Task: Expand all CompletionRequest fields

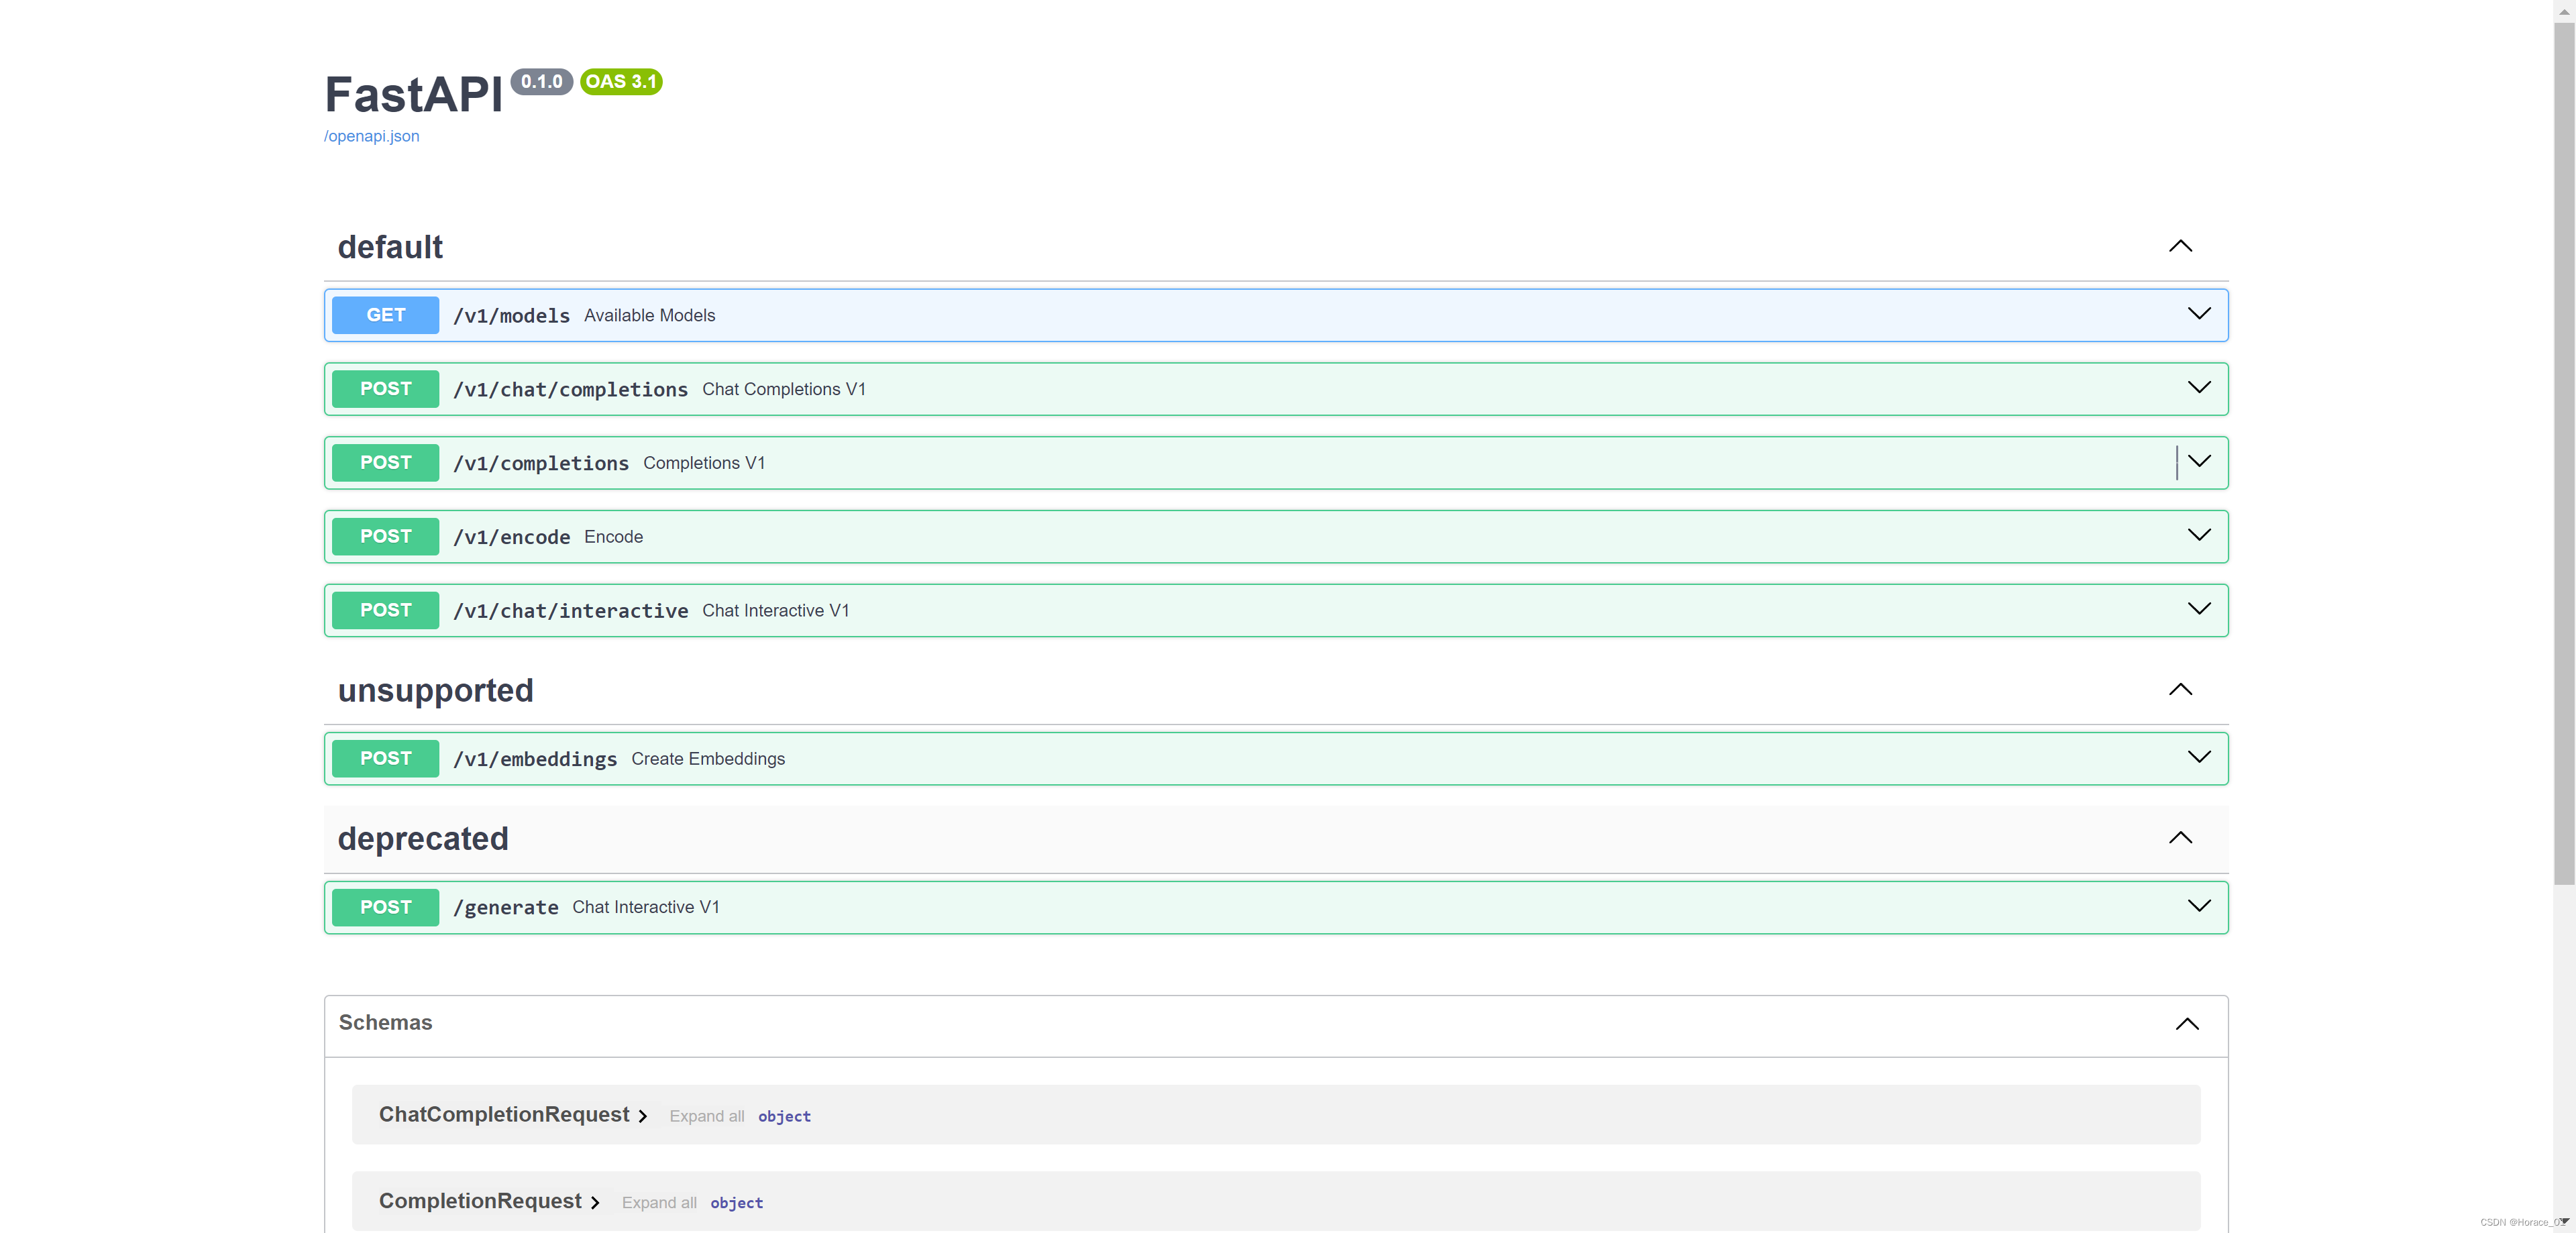Action: (659, 1203)
